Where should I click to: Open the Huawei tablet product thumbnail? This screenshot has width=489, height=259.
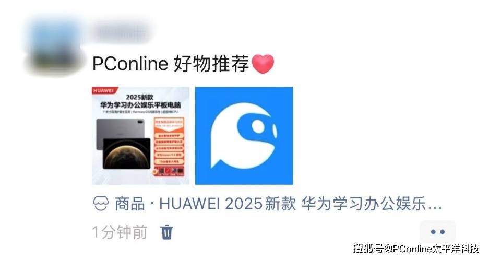tap(140, 136)
